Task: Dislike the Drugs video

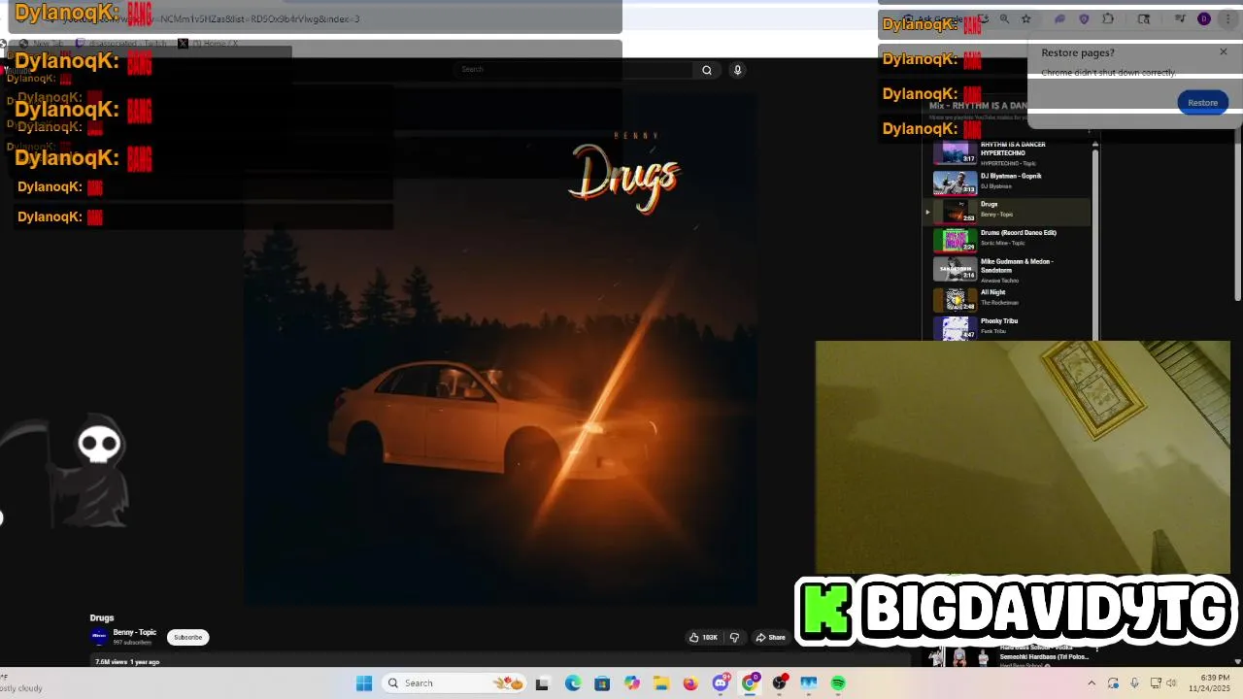Action: [x=734, y=637]
